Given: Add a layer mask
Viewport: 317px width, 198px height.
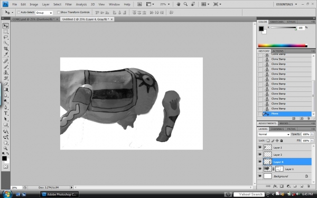Looking at the screenshot, I should (282, 186).
